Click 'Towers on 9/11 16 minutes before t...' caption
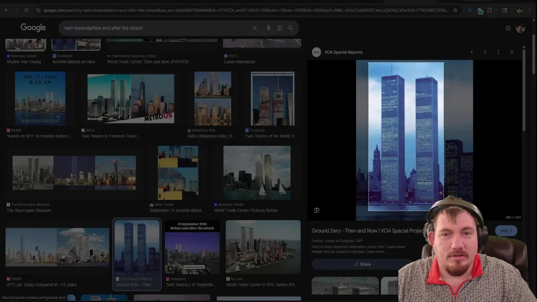 (x=39, y=136)
